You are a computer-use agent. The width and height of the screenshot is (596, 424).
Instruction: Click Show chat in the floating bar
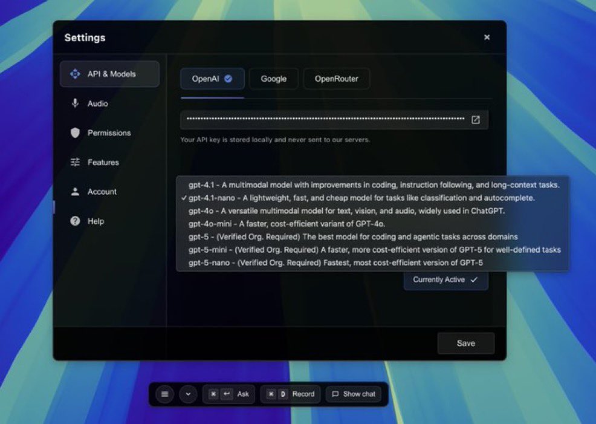pyautogui.click(x=354, y=394)
